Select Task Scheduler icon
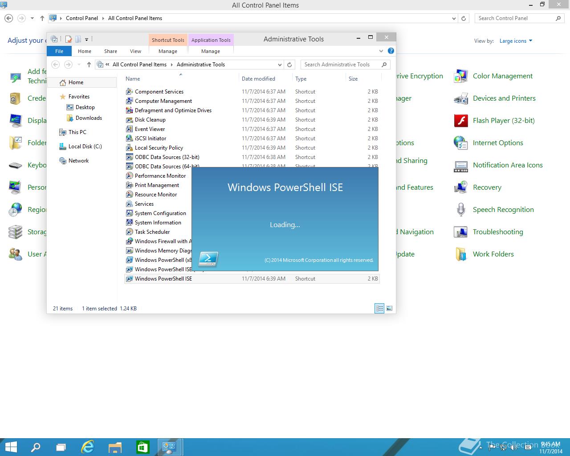 pos(130,232)
